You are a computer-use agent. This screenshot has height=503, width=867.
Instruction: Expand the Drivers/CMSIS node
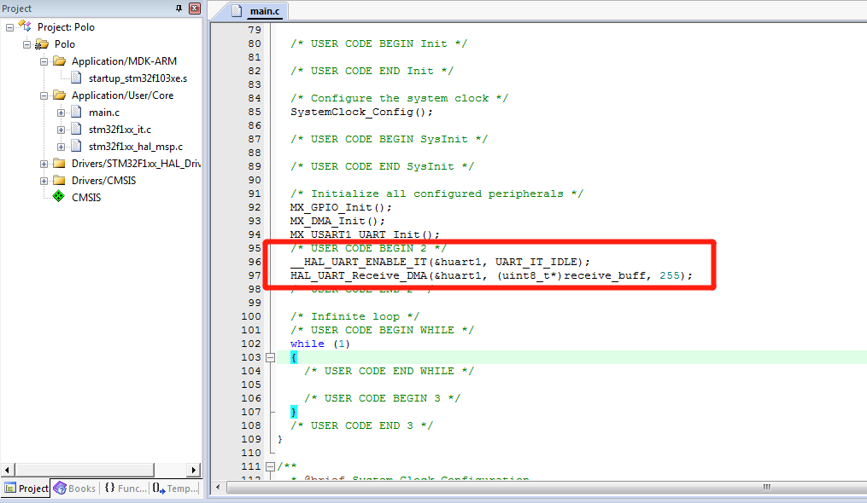pyautogui.click(x=44, y=180)
